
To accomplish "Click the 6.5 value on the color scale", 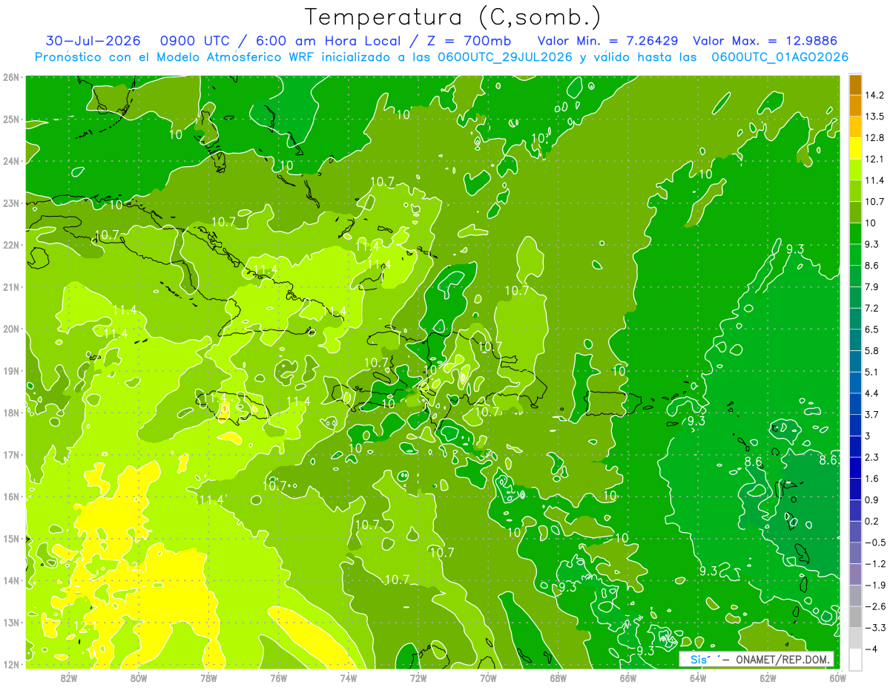I will click(871, 329).
